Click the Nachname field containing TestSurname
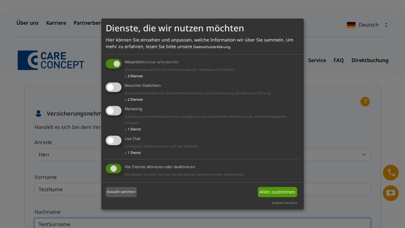The width and height of the screenshot is (405, 228). tap(202, 224)
